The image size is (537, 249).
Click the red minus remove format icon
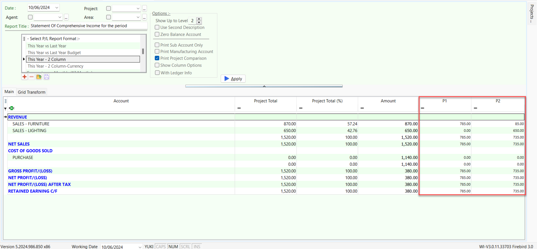32,77
